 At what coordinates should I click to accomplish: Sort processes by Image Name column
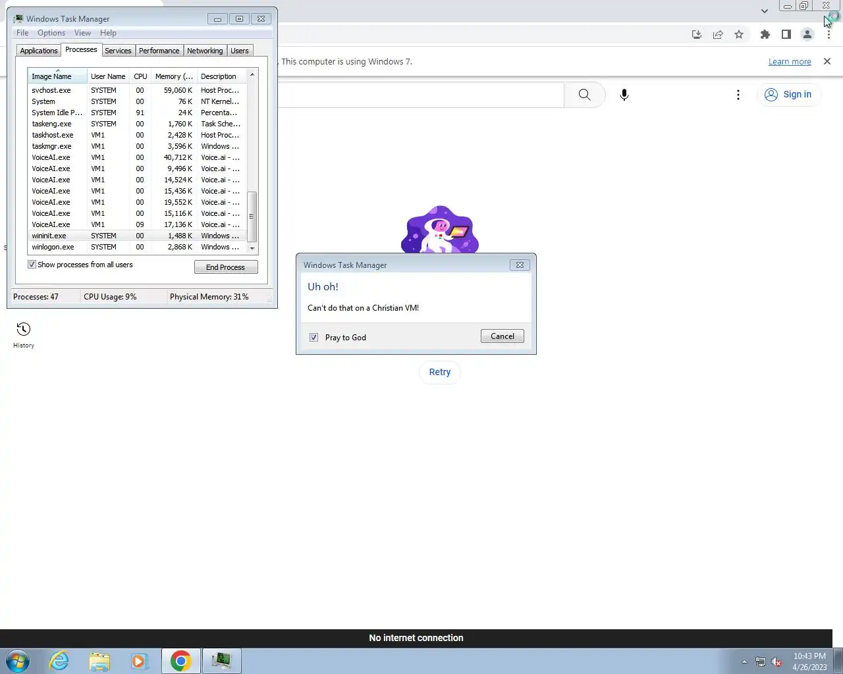tap(57, 76)
